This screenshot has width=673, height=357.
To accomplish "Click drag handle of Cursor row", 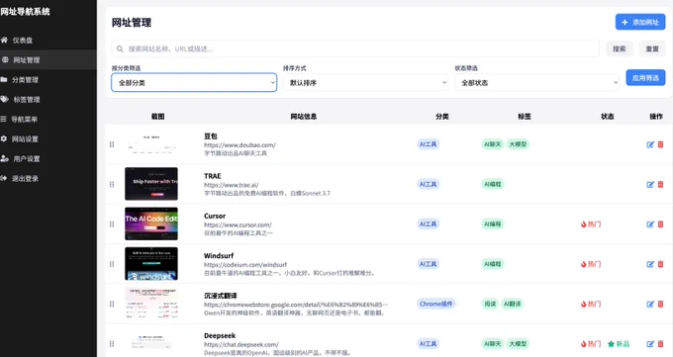I will pos(112,224).
